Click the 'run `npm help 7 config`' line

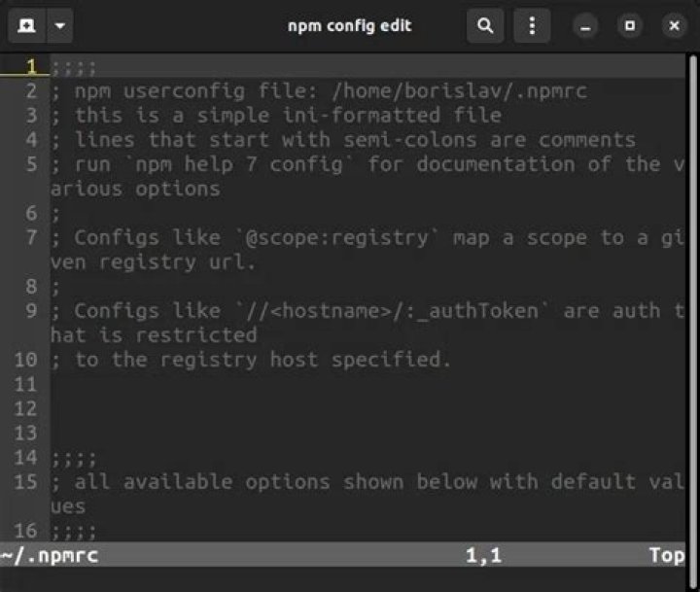367,164
